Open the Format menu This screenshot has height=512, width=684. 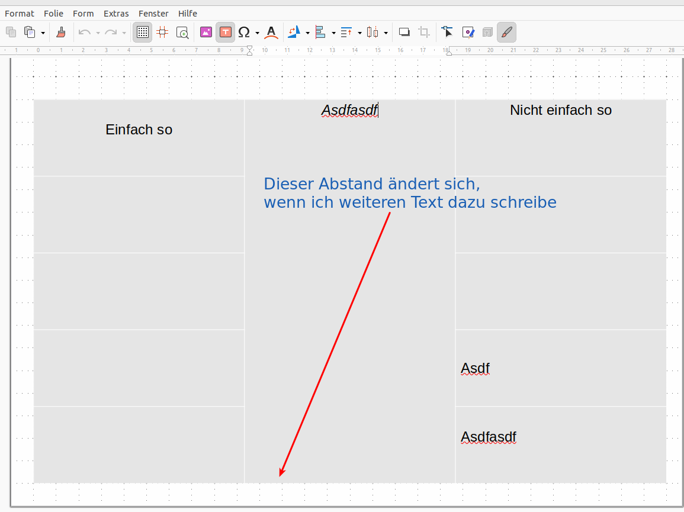[x=19, y=14]
